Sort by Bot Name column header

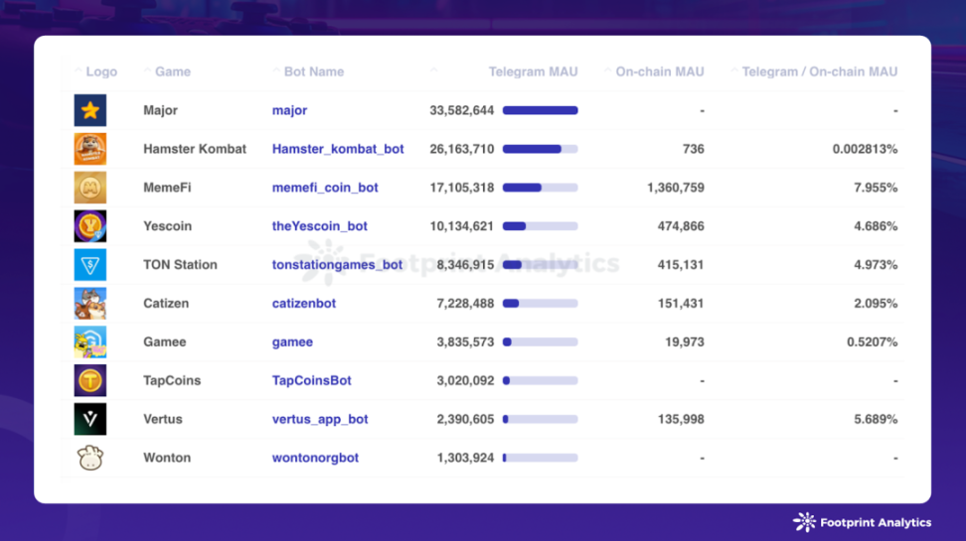point(314,71)
